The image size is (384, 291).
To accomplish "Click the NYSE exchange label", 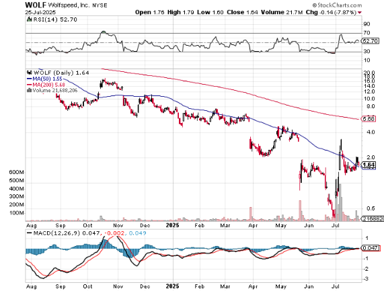I will coord(100,5).
